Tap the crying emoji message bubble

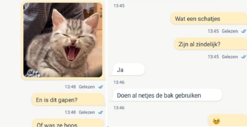tap(227, 121)
